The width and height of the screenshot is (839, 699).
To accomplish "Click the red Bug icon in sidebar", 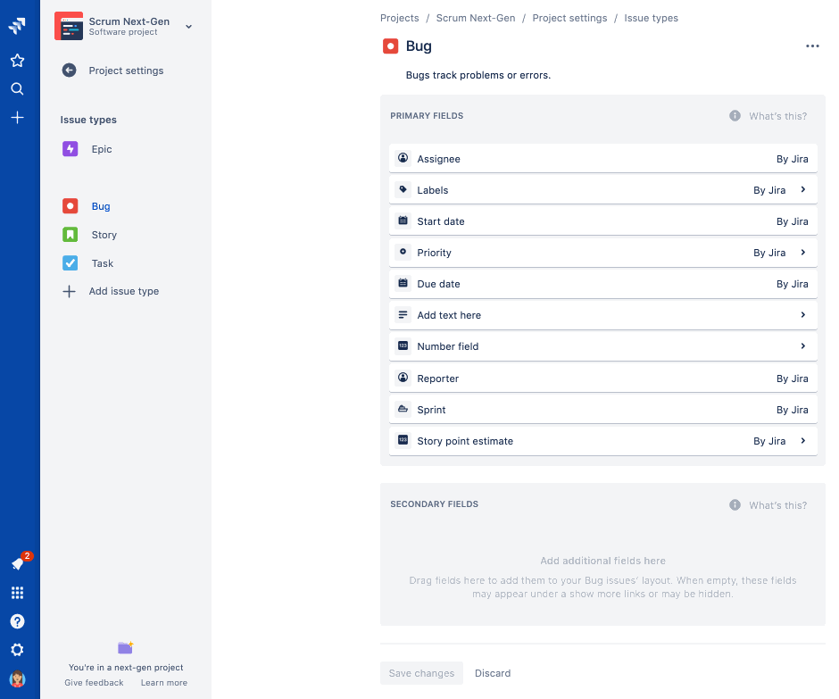I will pyautogui.click(x=71, y=206).
